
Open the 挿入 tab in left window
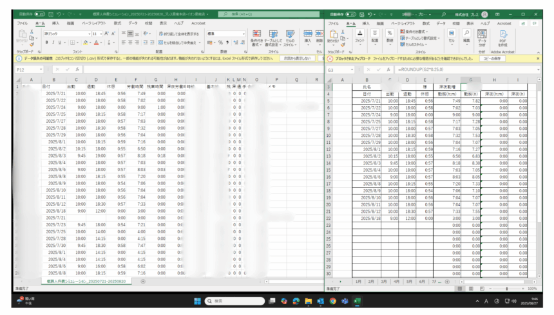click(x=55, y=22)
